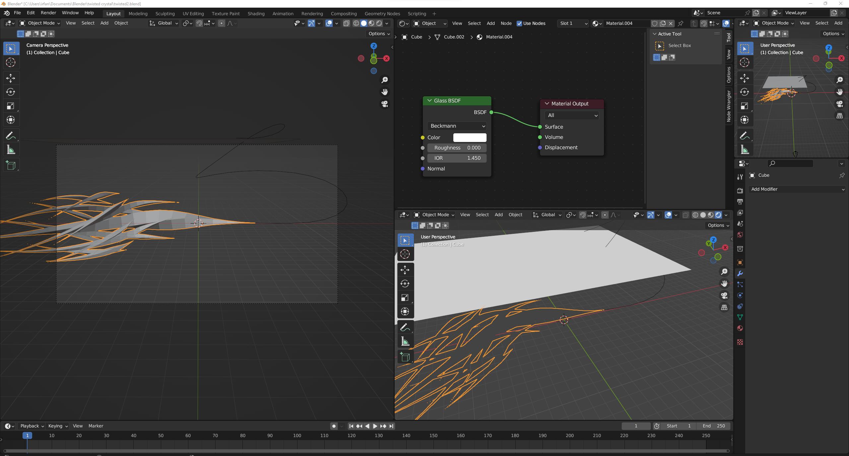
Task: Click the current frame field in timeline
Action: (636, 426)
